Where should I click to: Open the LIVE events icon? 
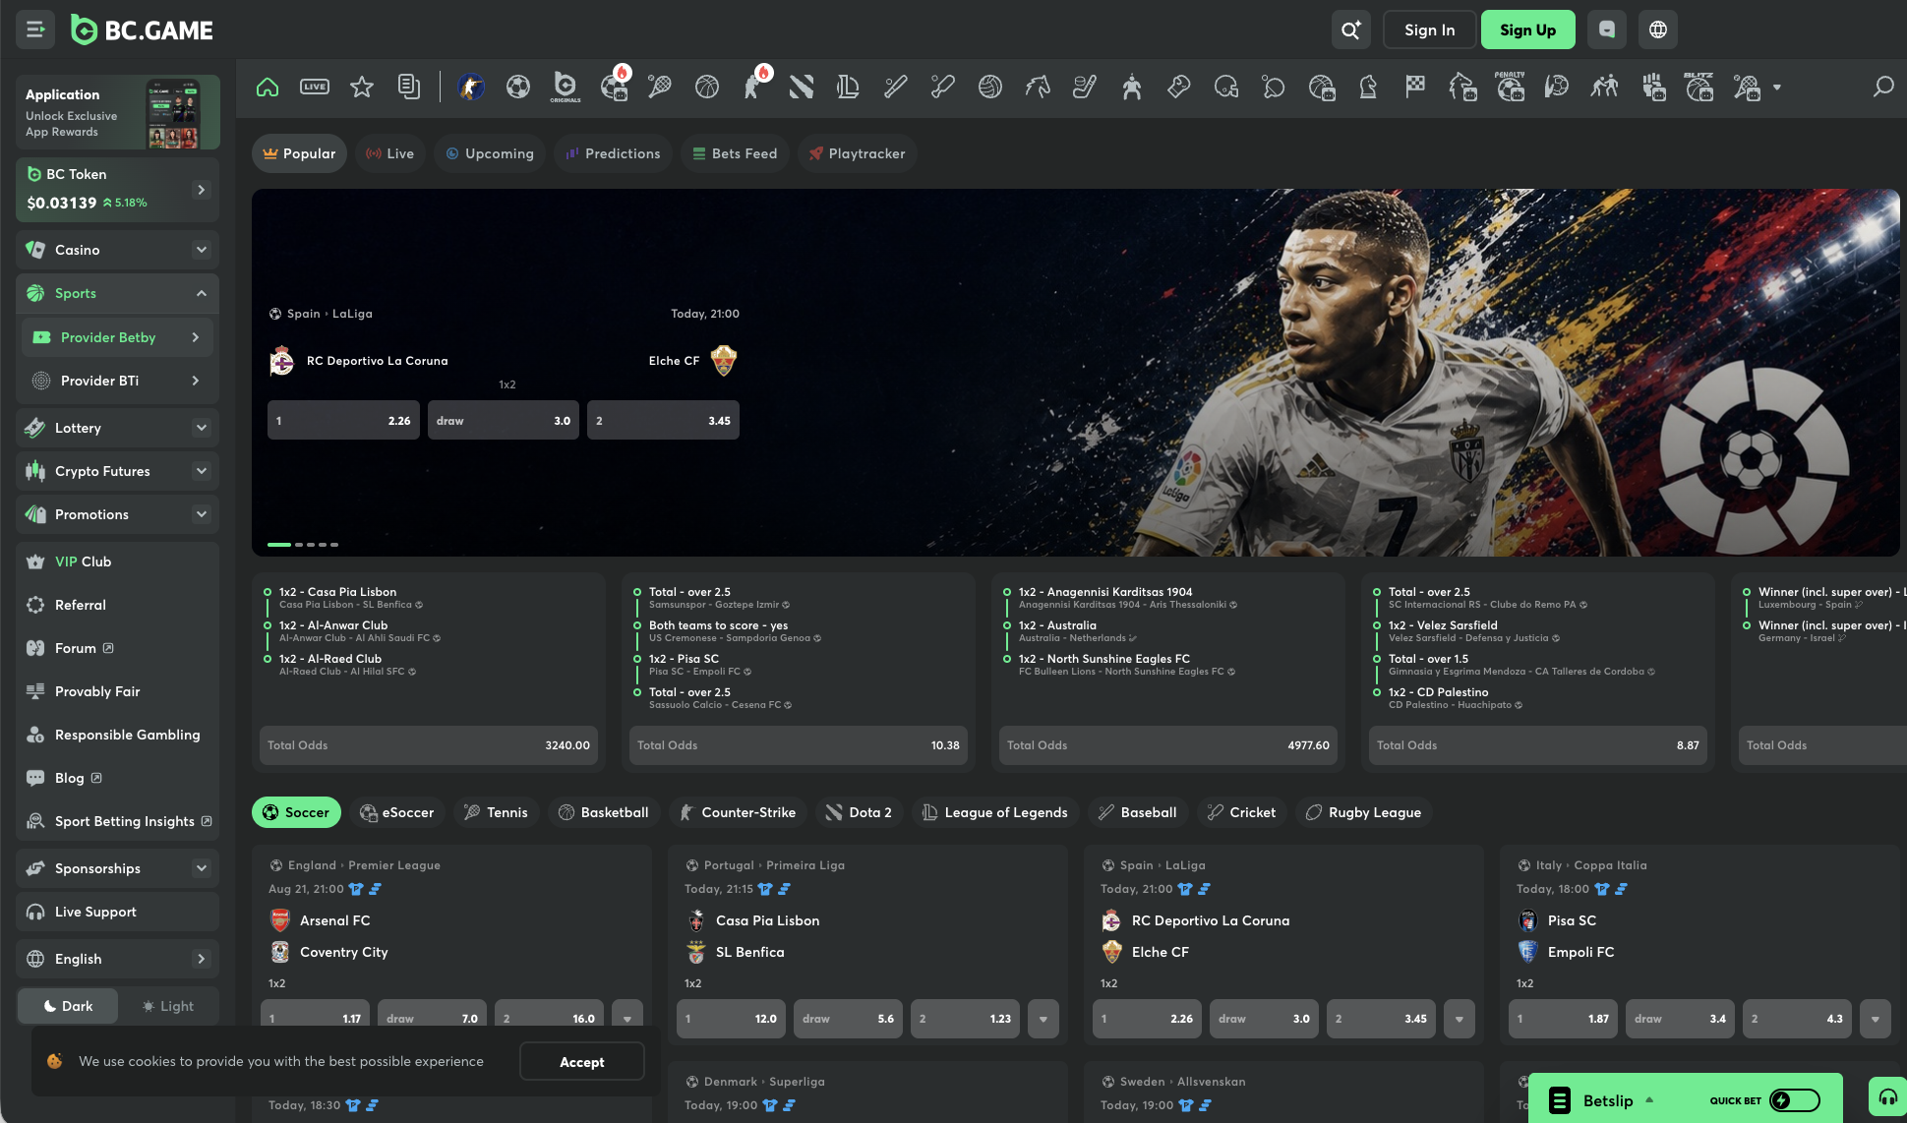tap(315, 87)
